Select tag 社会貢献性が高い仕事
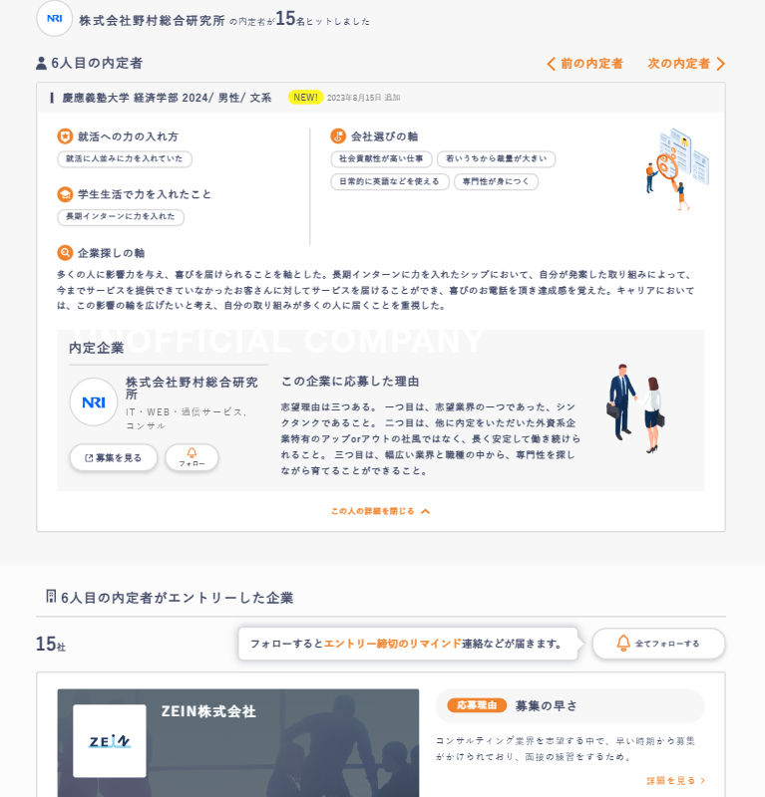The image size is (765, 797). point(381,158)
